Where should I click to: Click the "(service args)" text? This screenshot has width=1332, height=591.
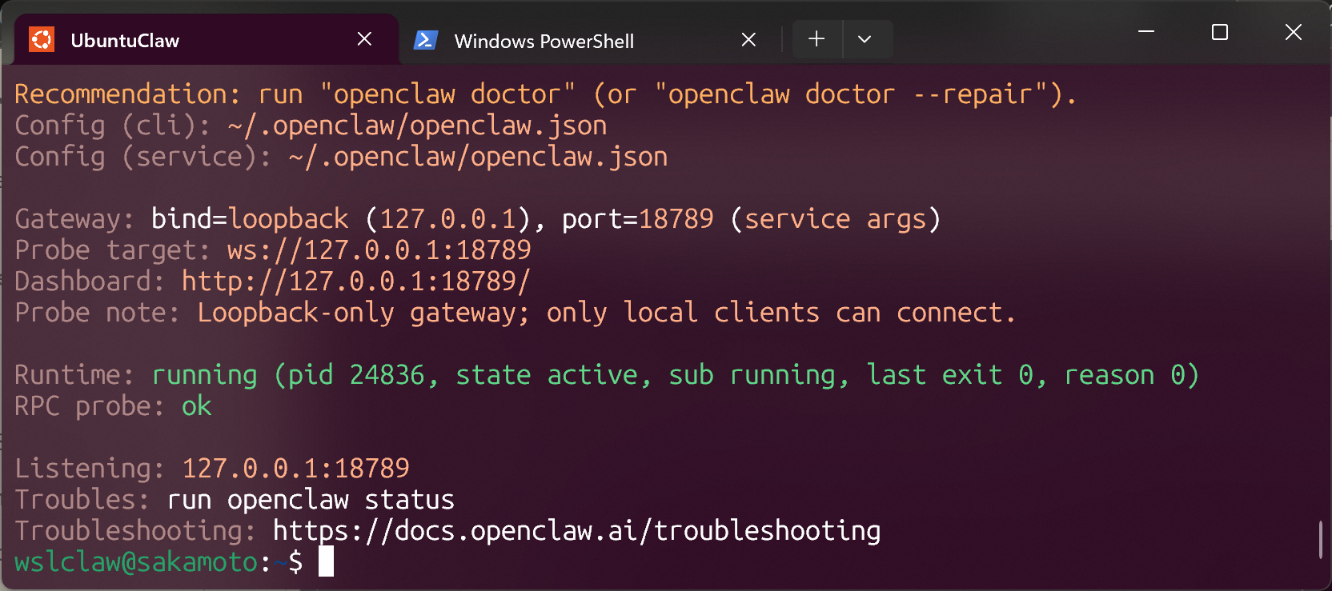click(835, 219)
